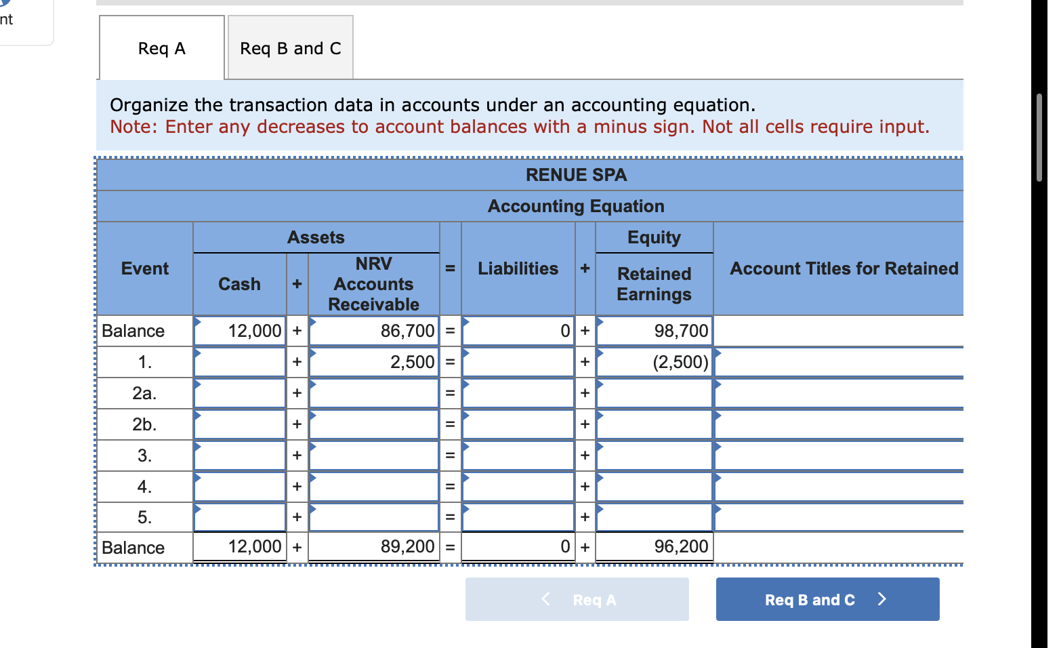Click Accounts Receivable cell for event 2b
This screenshot has width=1059, height=648.
(374, 424)
